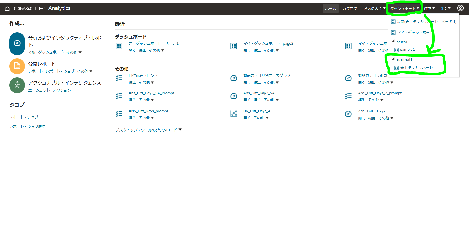
Task: Click 開く for 製品カテゴリ別売上表グラフ
Action: (247, 82)
